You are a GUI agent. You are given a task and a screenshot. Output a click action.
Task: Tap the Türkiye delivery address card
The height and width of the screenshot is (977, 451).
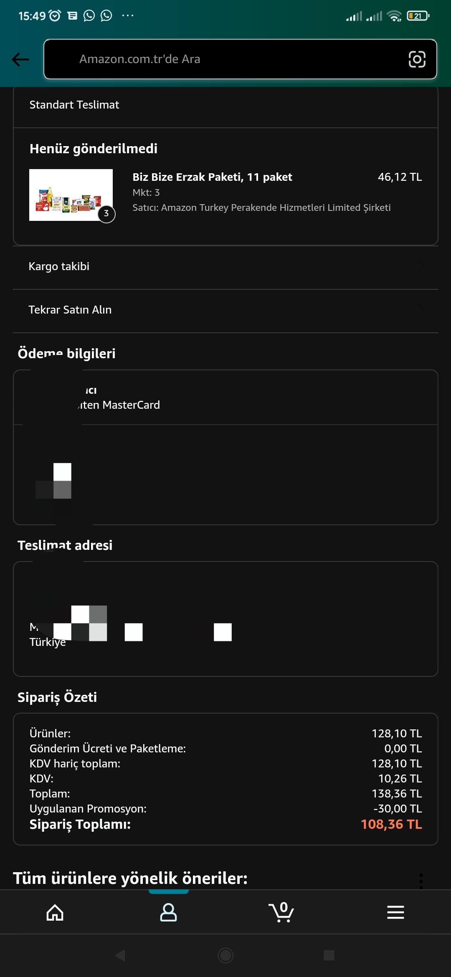225,619
